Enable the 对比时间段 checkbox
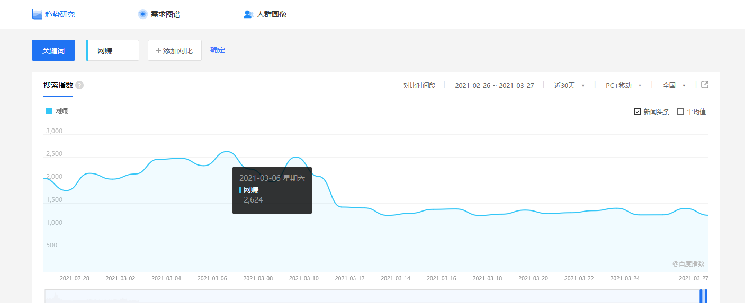Viewport: 745px width, 303px height. coord(397,85)
